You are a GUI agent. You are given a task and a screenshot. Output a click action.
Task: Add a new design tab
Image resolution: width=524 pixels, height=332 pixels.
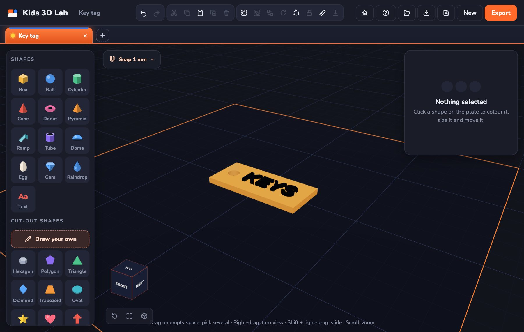coord(102,36)
